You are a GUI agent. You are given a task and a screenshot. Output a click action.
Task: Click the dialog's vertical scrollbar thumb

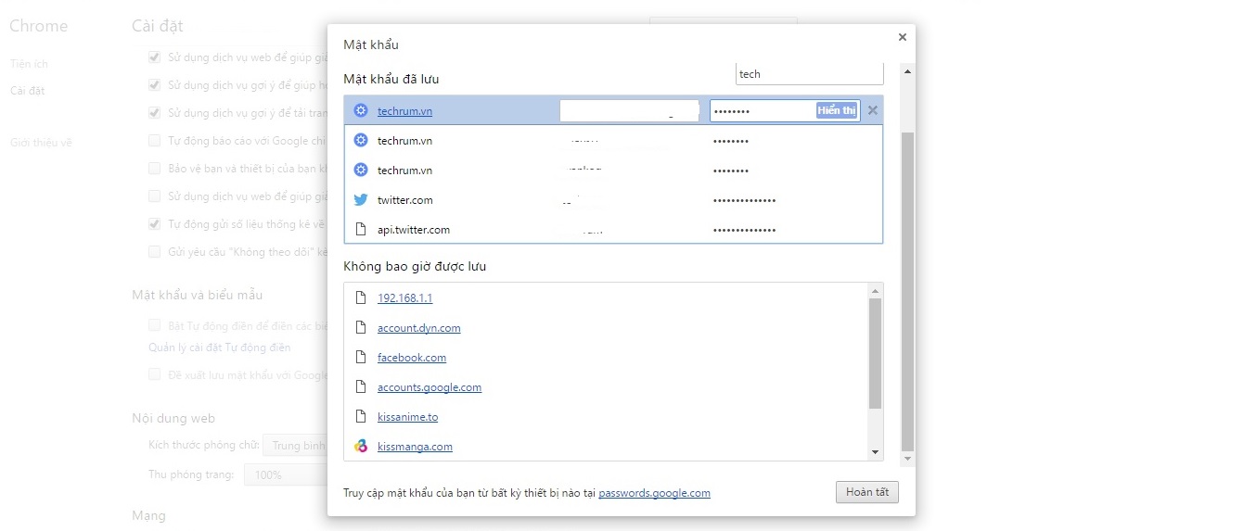(x=907, y=292)
